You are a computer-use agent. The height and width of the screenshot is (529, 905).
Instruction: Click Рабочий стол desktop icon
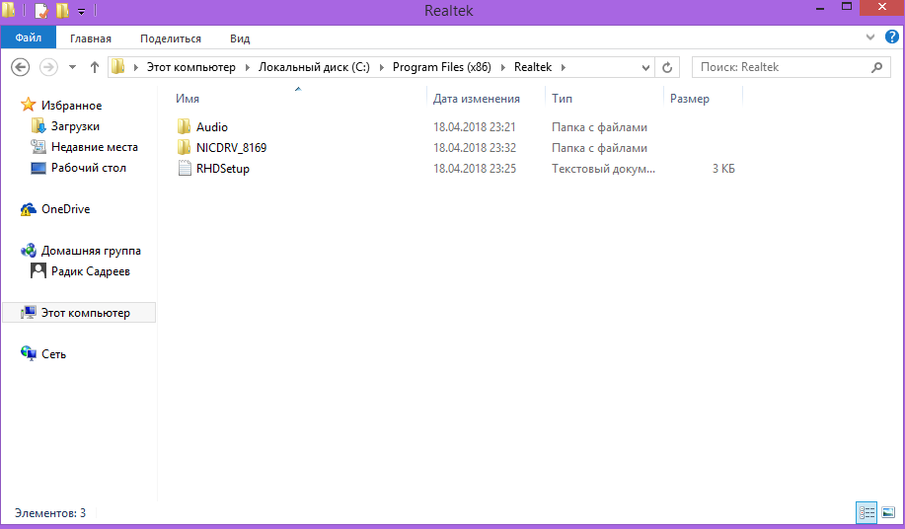38,168
